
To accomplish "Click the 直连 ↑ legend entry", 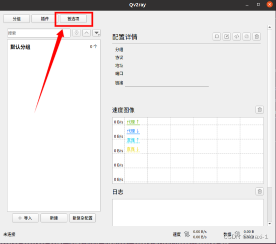I will pyautogui.click(x=133, y=140).
